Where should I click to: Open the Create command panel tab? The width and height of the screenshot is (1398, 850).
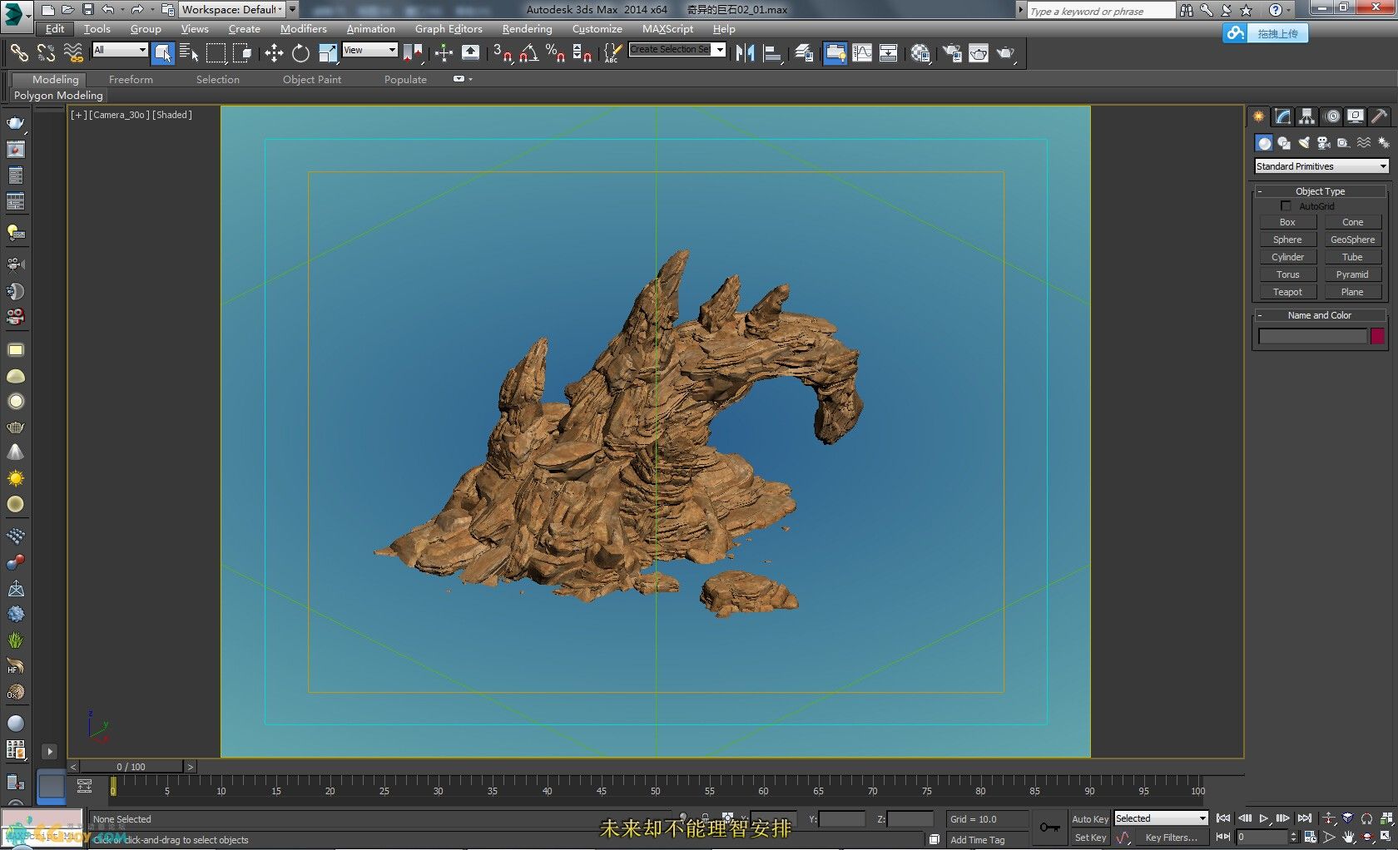tap(1259, 116)
